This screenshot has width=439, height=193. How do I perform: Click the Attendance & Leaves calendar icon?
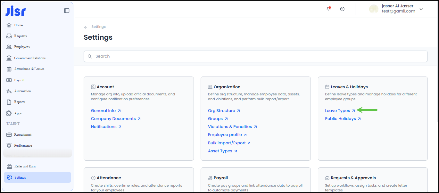(x=9, y=69)
